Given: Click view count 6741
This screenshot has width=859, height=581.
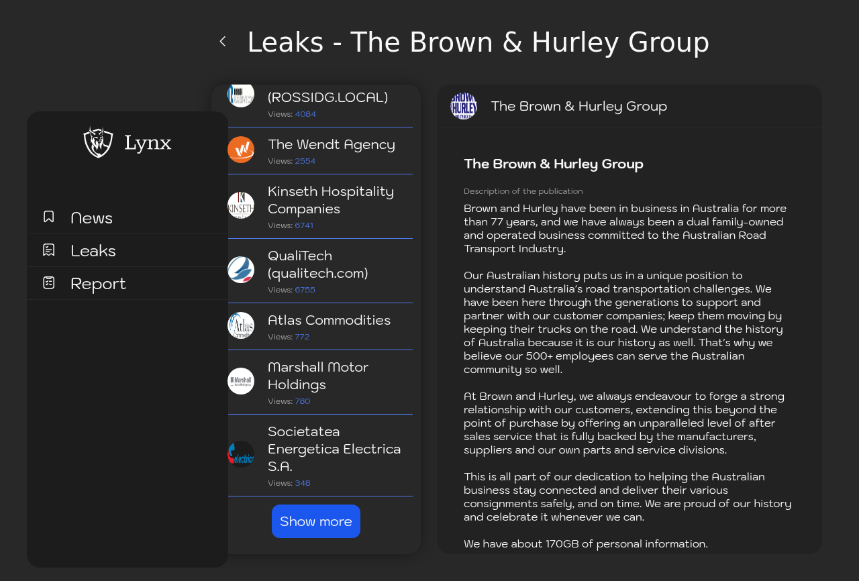Looking at the screenshot, I should pos(304,225).
